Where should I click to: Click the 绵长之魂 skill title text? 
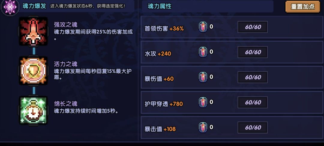(x=65, y=104)
